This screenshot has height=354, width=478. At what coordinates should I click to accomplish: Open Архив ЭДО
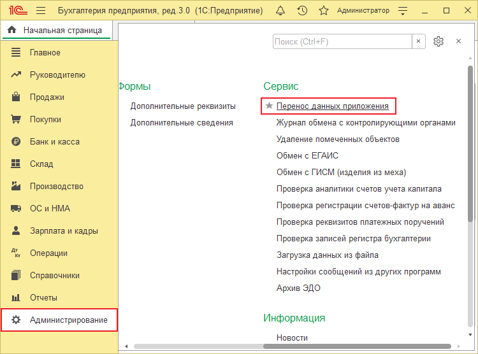coord(298,288)
